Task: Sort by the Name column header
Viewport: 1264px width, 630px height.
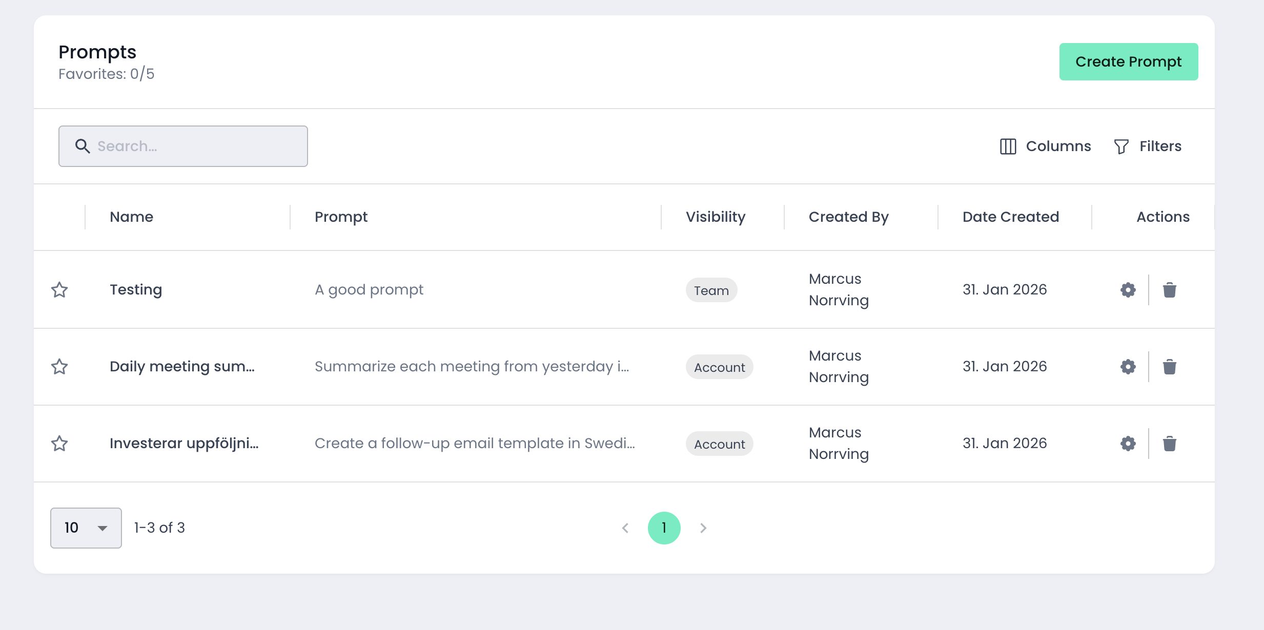Action: point(131,217)
